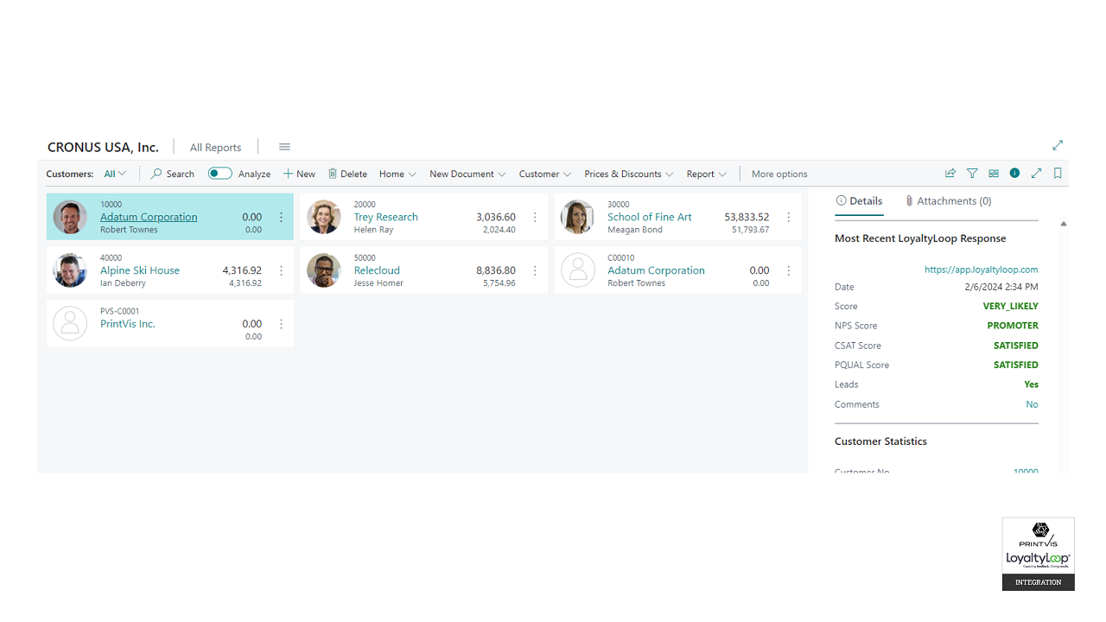Viewport: 1106px width, 622px height.
Task: Open the app.loyaltyloop.com link
Action: 981,270
